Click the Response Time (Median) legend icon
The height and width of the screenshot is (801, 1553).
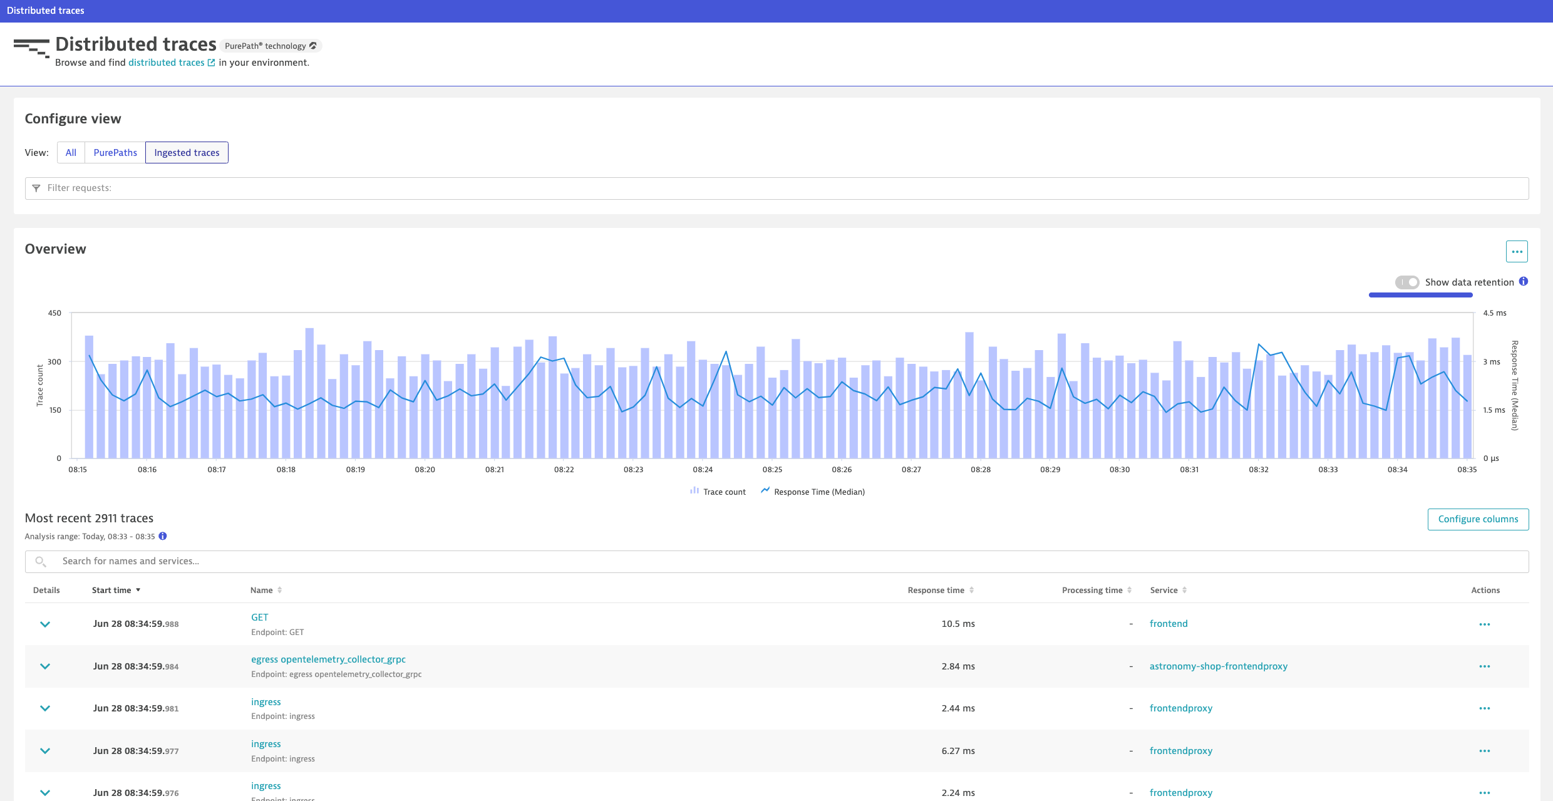pyautogui.click(x=765, y=491)
